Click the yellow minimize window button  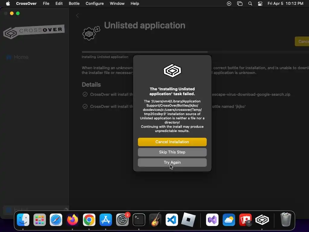(12, 13)
